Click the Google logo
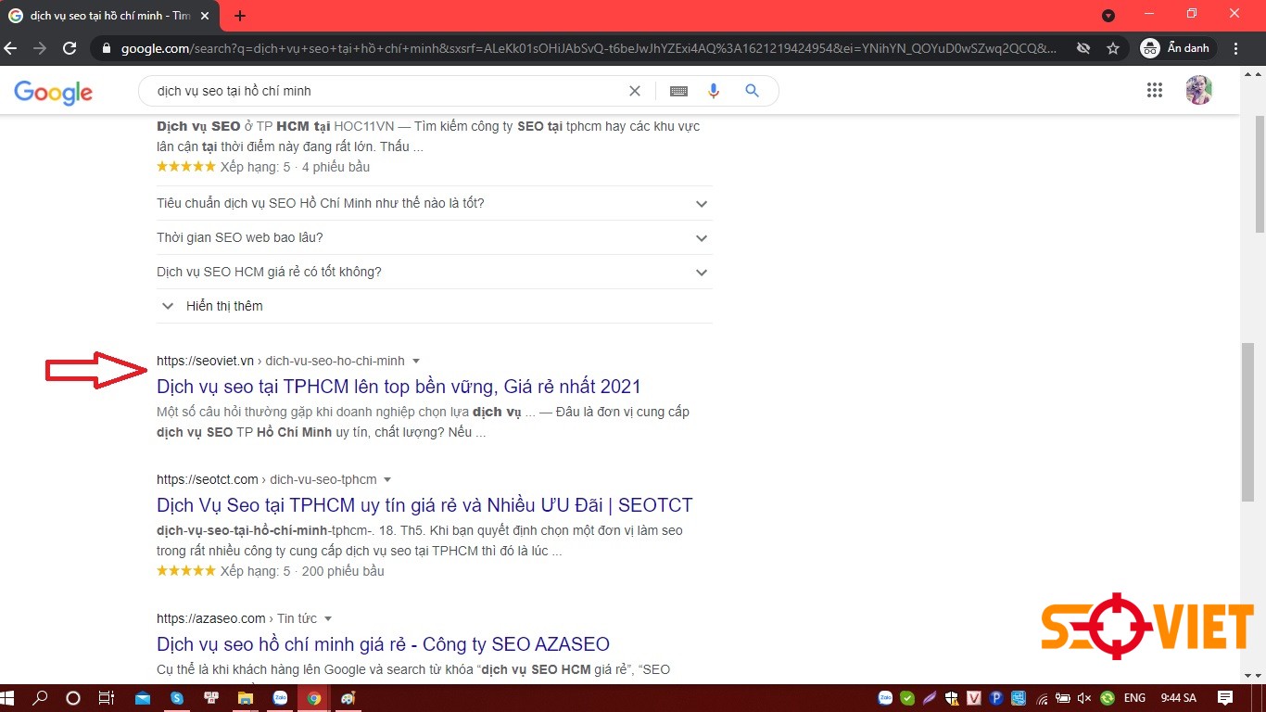 click(53, 92)
